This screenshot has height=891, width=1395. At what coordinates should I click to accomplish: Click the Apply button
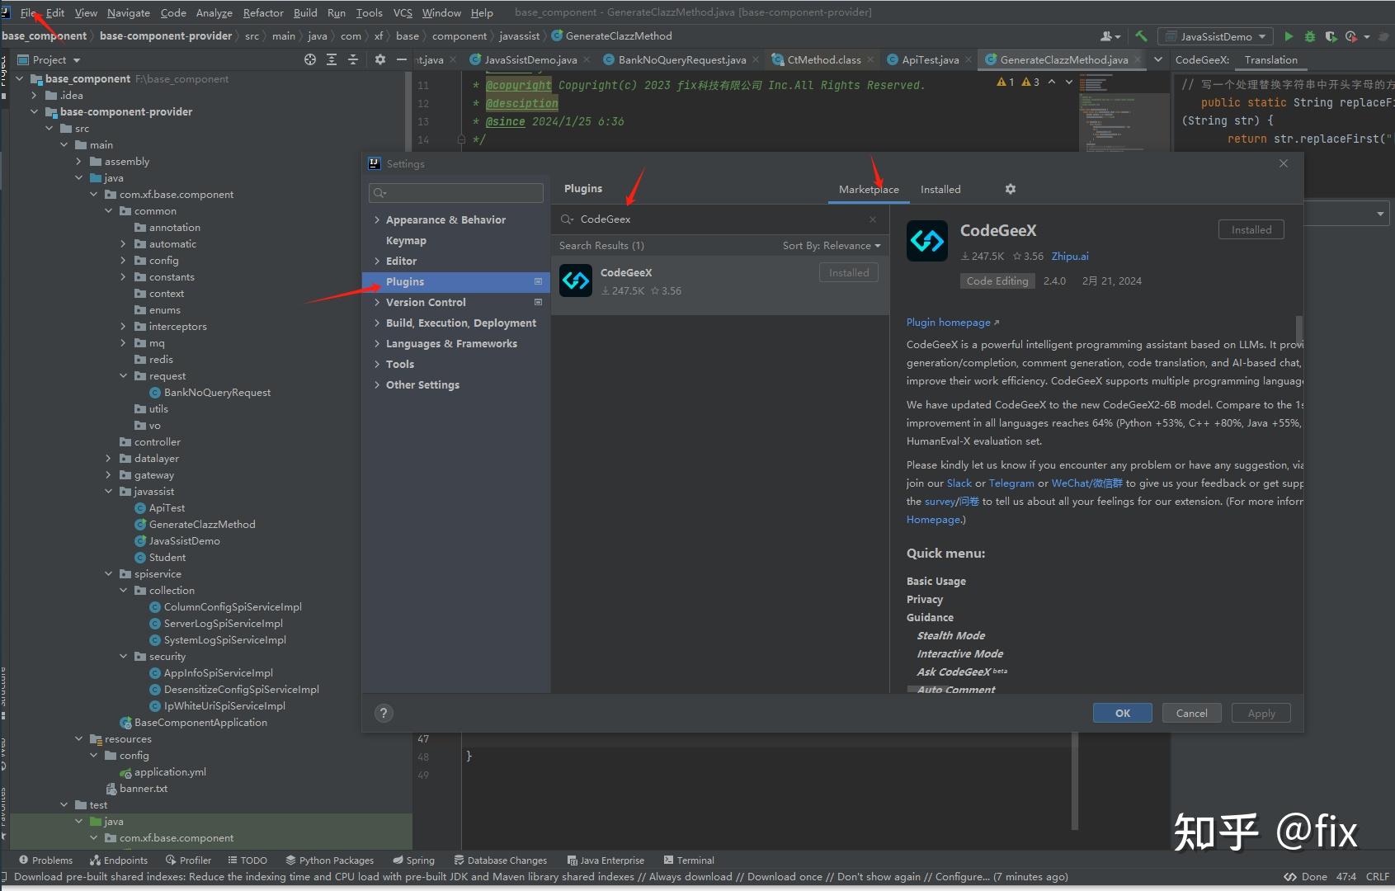[1261, 713]
